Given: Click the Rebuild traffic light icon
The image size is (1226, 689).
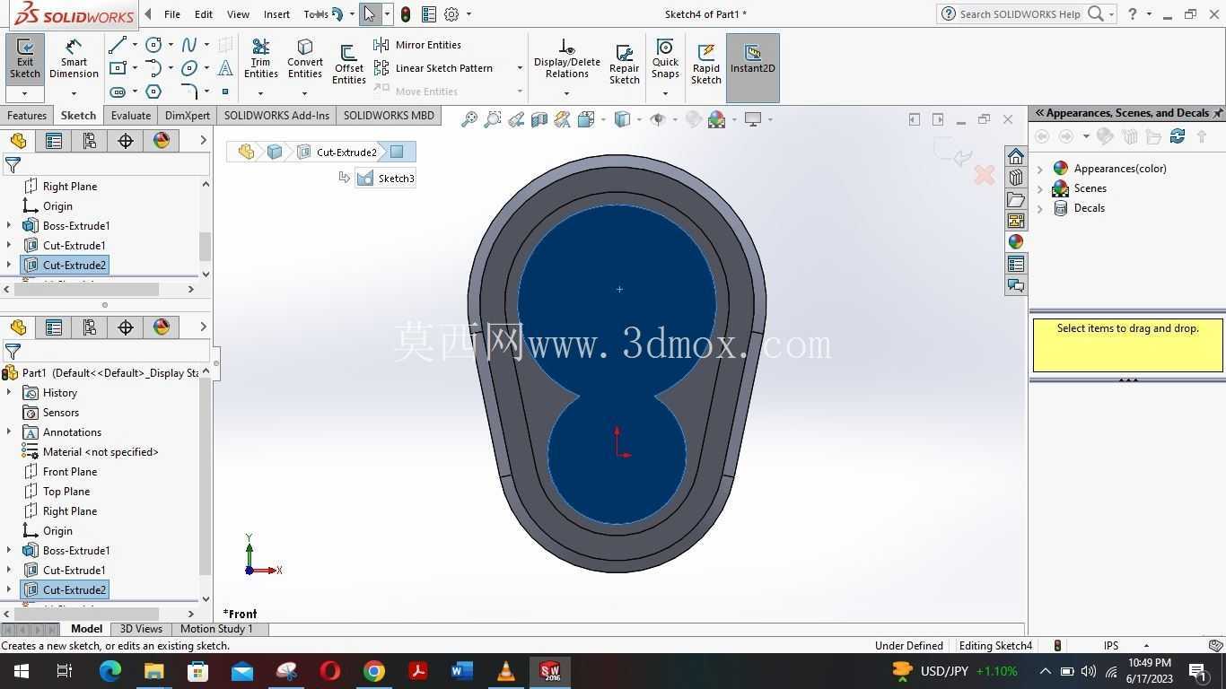Looking at the screenshot, I should [406, 14].
